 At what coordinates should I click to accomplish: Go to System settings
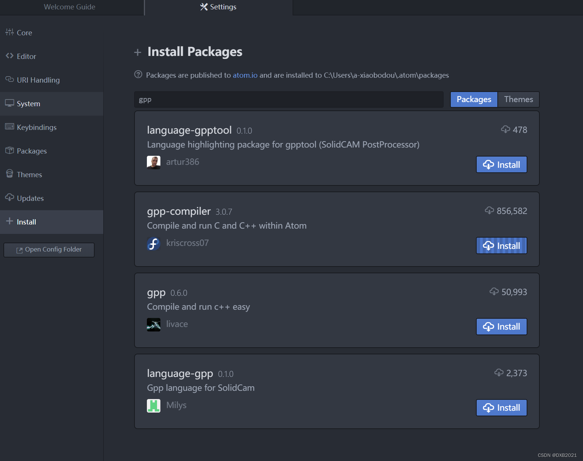(x=51, y=104)
